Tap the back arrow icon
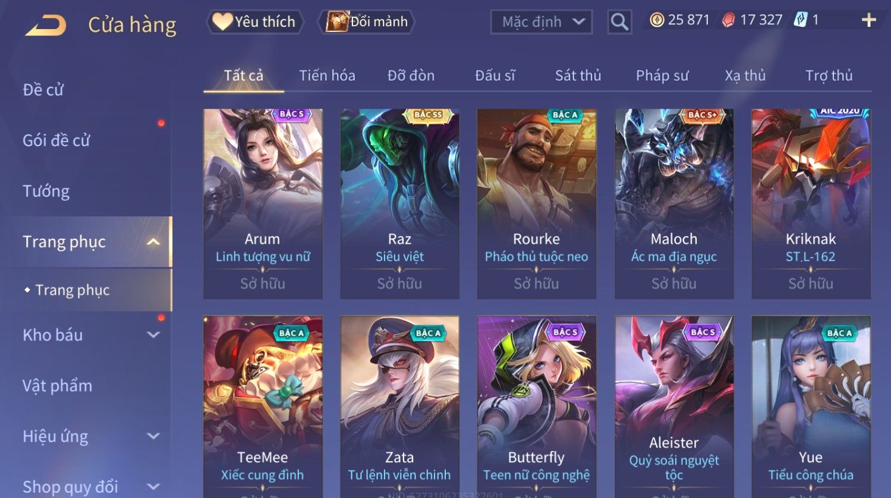Viewport: 891px width, 498px height. [x=45, y=25]
